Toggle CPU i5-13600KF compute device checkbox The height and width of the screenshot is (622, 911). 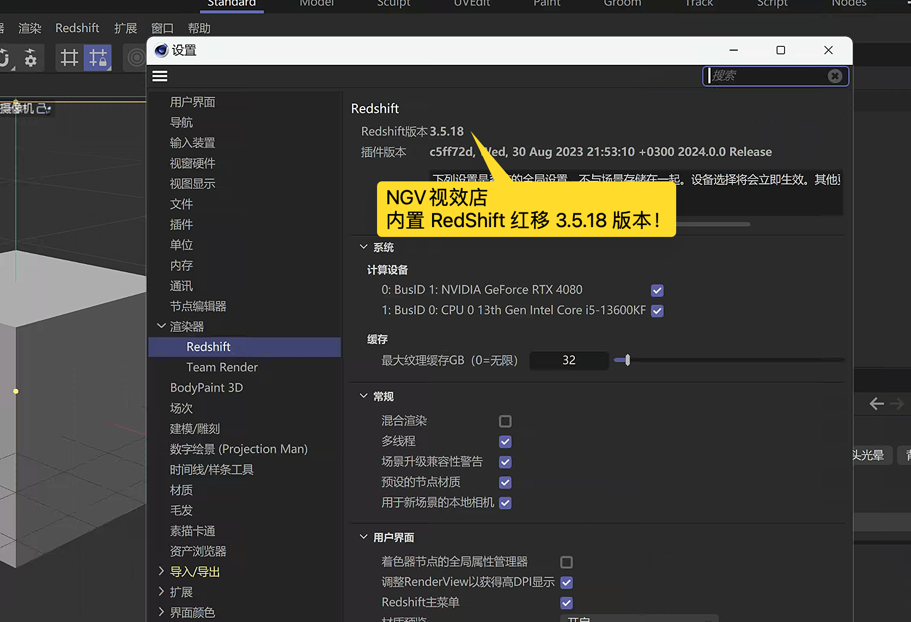[657, 311]
